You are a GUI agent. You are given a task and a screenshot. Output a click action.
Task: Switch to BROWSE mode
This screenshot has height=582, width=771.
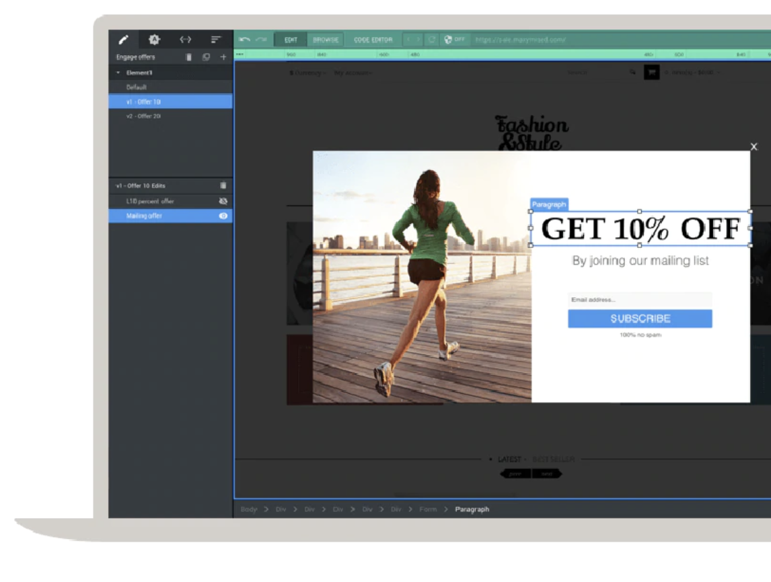[x=326, y=40]
